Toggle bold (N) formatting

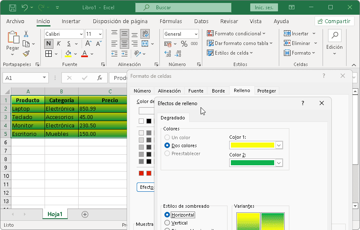[x=48, y=43]
